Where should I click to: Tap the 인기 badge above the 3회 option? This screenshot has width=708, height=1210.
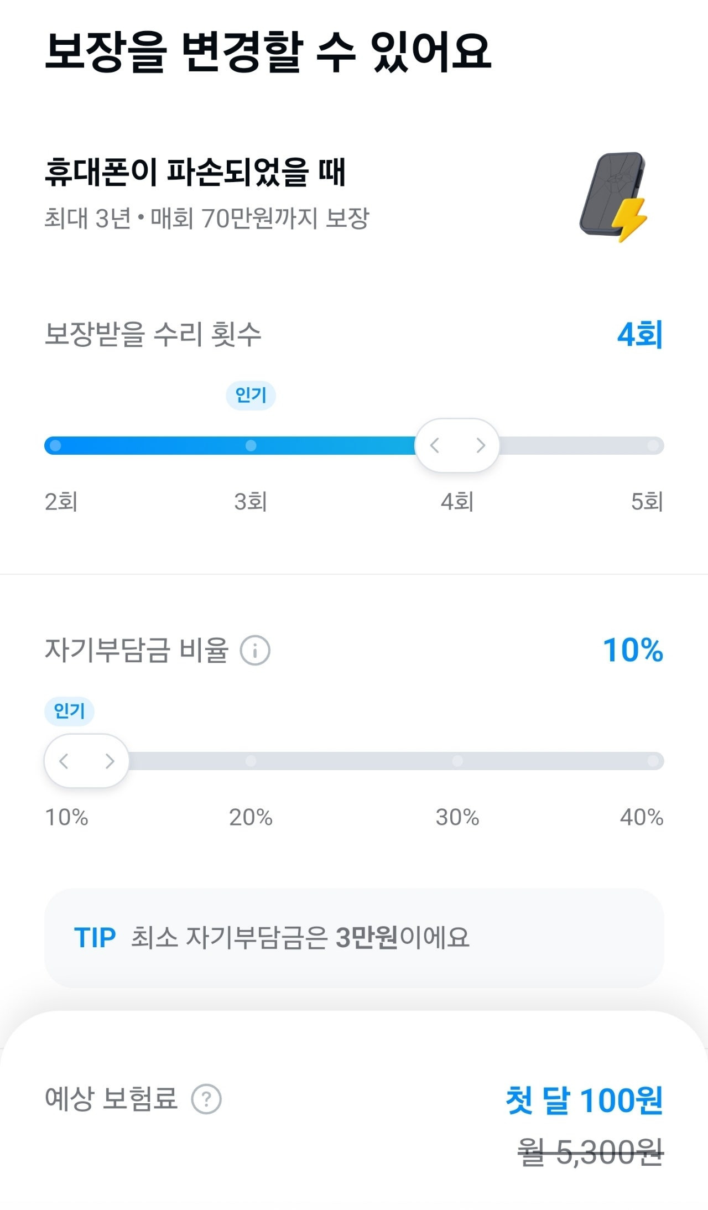pos(251,396)
